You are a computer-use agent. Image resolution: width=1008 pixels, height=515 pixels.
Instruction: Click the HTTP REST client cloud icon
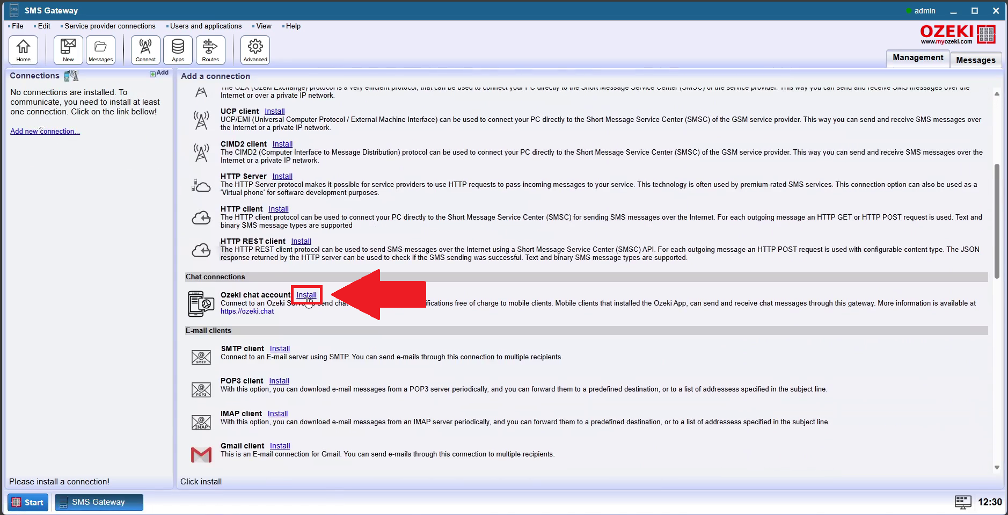[x=201, y=250]
